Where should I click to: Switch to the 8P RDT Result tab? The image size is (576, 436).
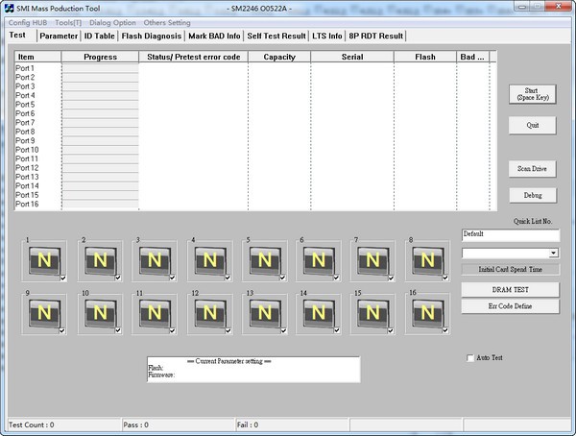pos(375,36)
